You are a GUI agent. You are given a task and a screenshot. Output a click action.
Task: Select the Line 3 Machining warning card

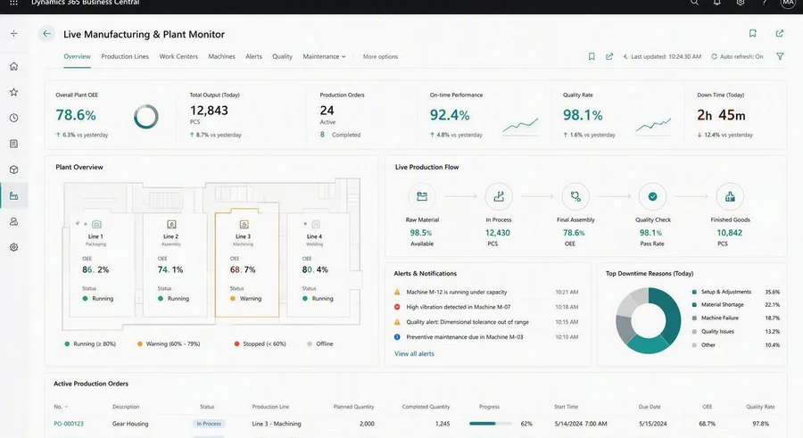247,263
